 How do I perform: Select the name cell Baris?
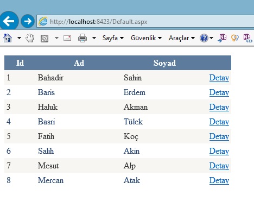[46, 92]
